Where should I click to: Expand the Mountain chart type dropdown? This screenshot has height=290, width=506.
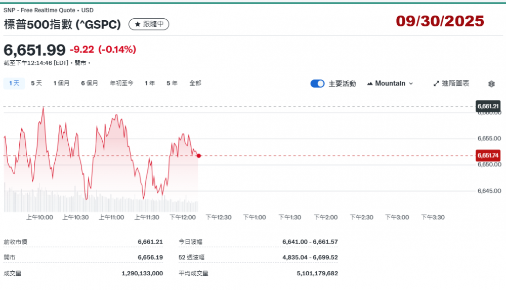pyautogui.click(x=390, y=84)
